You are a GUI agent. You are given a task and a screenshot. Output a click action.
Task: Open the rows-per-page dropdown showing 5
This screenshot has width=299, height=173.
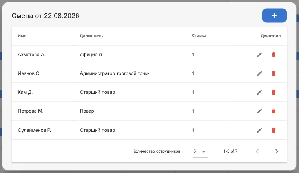point(201,151)
